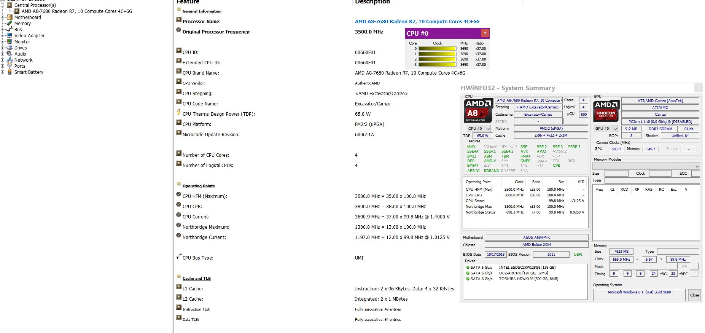Click the Close button in System Summary

694,295
